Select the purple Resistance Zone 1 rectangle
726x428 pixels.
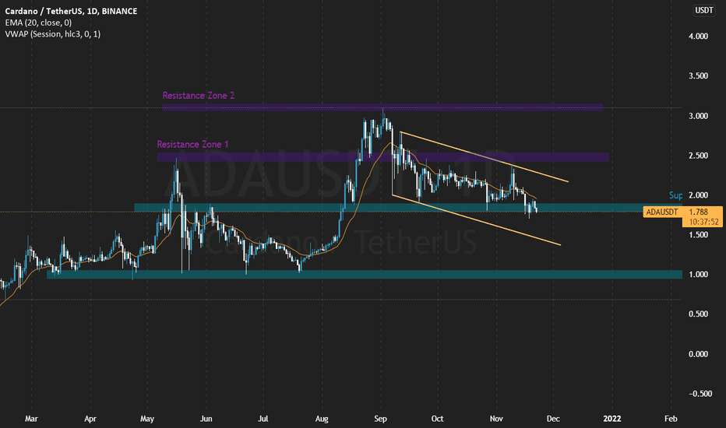(382, 157)
